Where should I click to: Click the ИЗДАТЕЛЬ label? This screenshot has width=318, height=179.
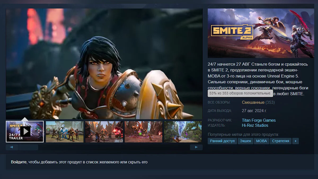point(217,125)
